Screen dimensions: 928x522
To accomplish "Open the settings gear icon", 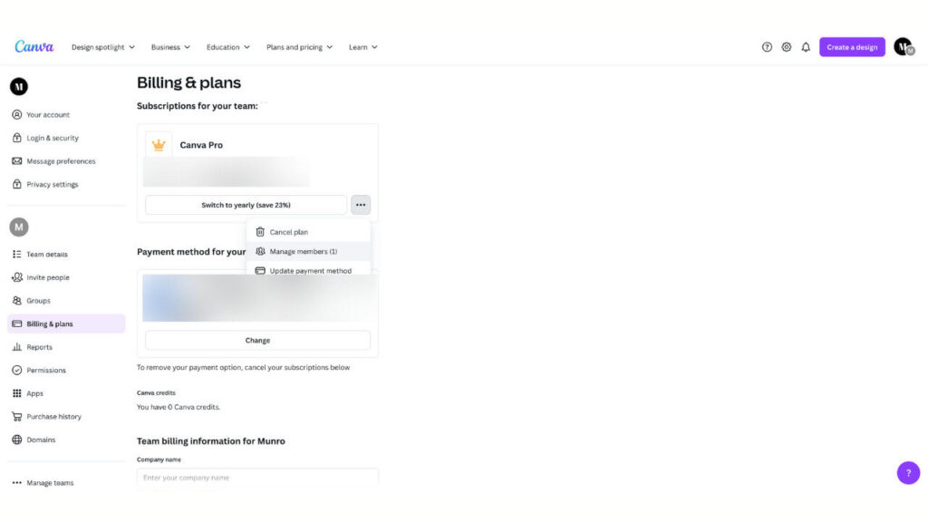I will [786, 47].
